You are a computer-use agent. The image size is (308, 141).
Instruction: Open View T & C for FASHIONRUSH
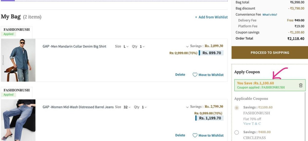tap(252, 124)
